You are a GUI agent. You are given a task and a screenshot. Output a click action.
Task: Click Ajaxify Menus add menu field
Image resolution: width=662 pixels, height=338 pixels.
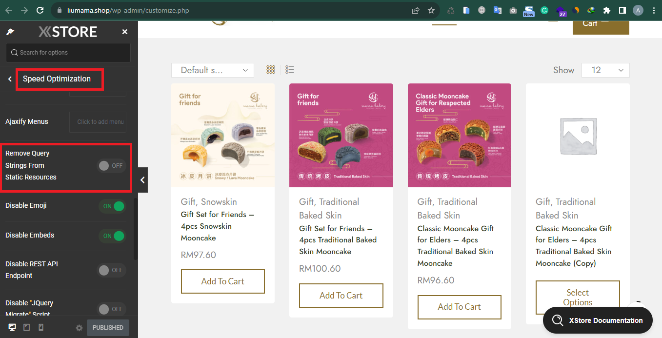pyautogui.click(x=98, y=122)
